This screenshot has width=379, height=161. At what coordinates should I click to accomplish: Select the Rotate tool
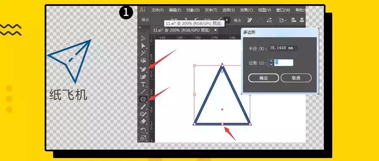coord(143,130)
